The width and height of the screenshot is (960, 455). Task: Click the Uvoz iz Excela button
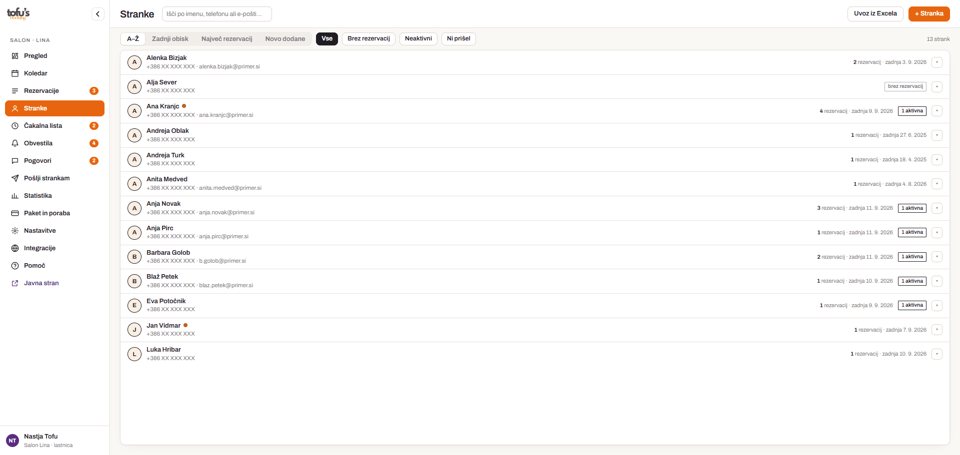[875, 14]
